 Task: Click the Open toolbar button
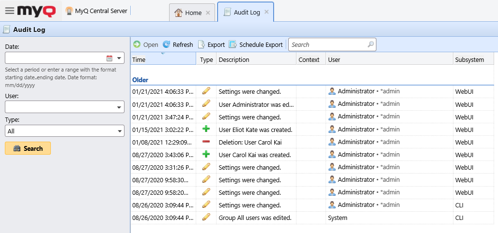coord(146,44)
